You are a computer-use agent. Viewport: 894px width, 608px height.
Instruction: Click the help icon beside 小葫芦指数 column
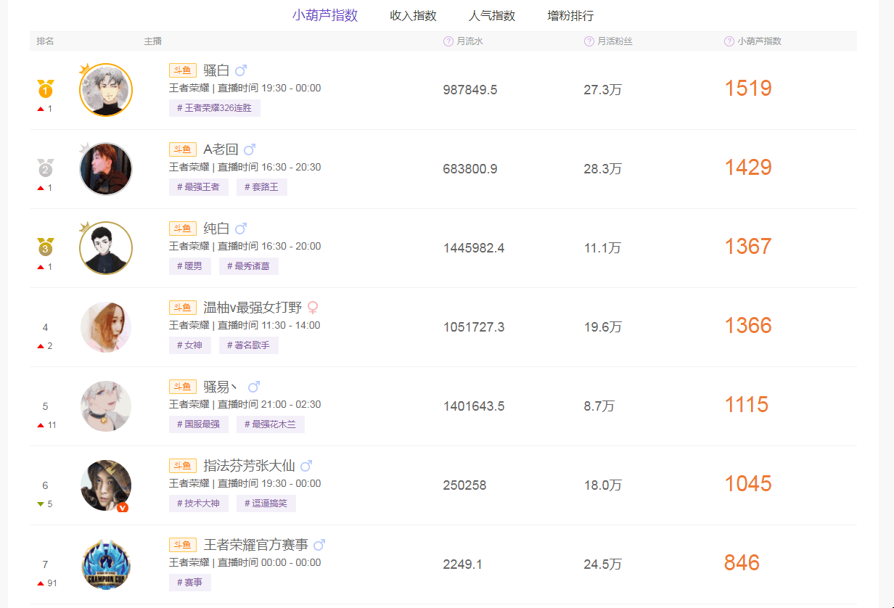[x=729, y=41]
